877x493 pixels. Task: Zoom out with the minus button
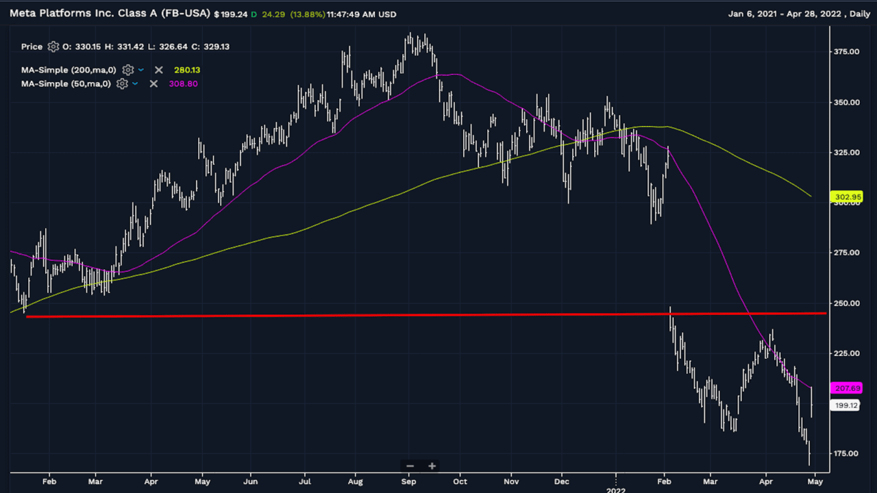(410, 466)
